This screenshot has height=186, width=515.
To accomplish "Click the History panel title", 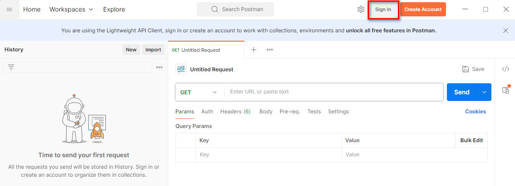I will point(14,50).
